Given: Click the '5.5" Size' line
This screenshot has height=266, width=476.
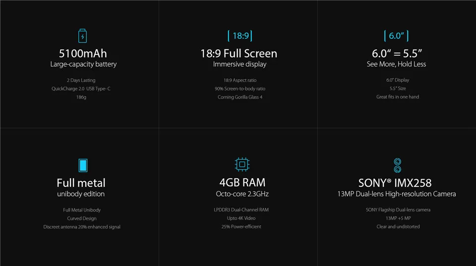Looking at the screenshot, I should [398, 88].
